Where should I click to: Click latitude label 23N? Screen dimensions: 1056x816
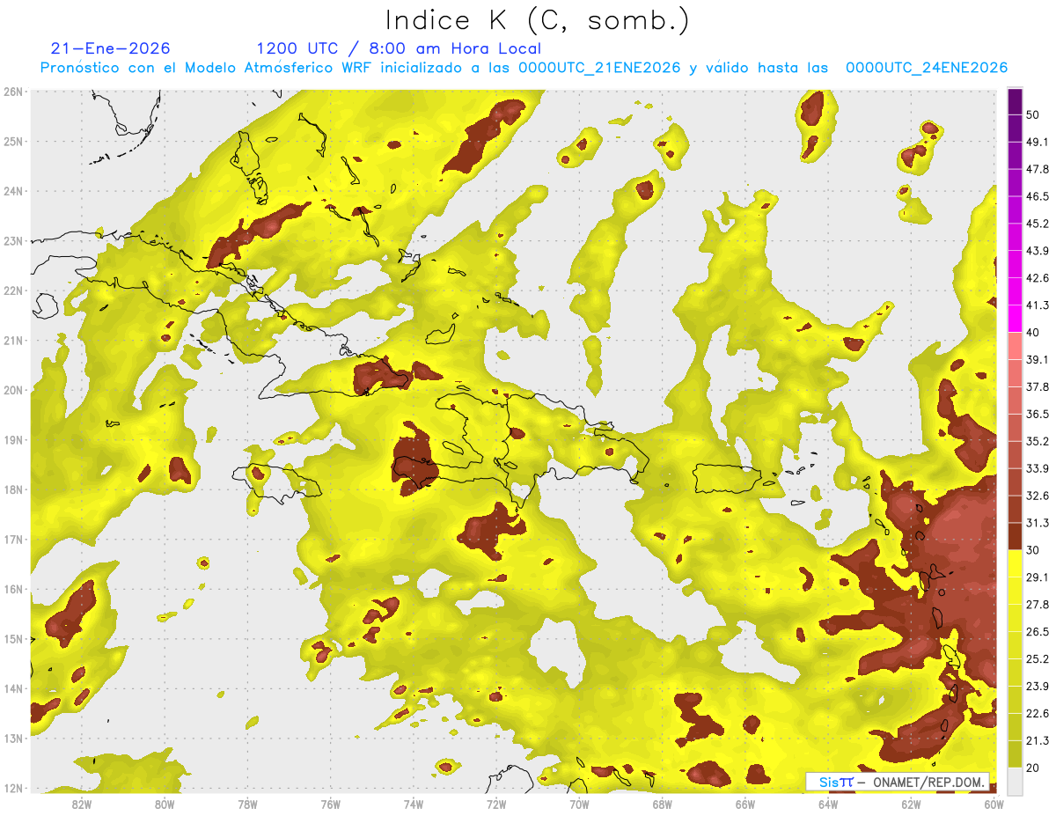tap(13, 241)
